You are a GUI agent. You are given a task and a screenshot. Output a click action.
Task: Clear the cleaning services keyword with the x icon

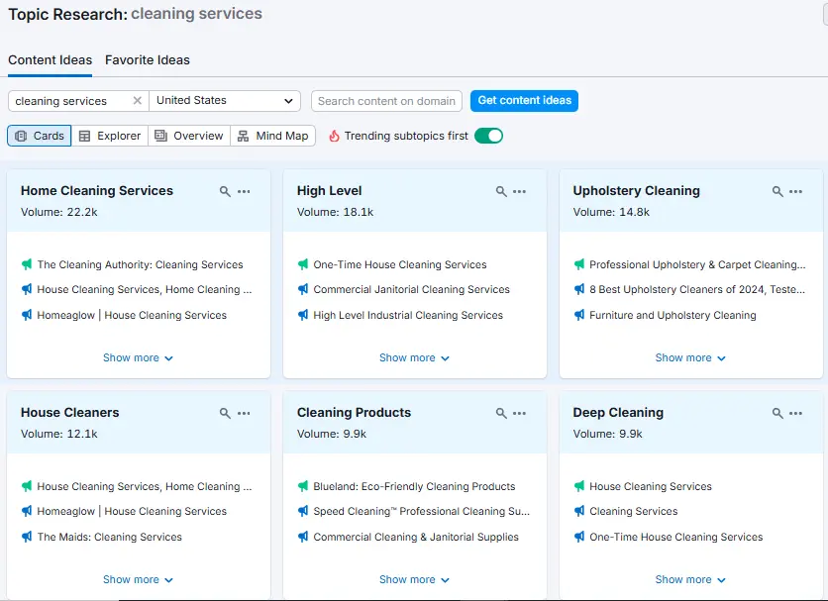(137, 100)
